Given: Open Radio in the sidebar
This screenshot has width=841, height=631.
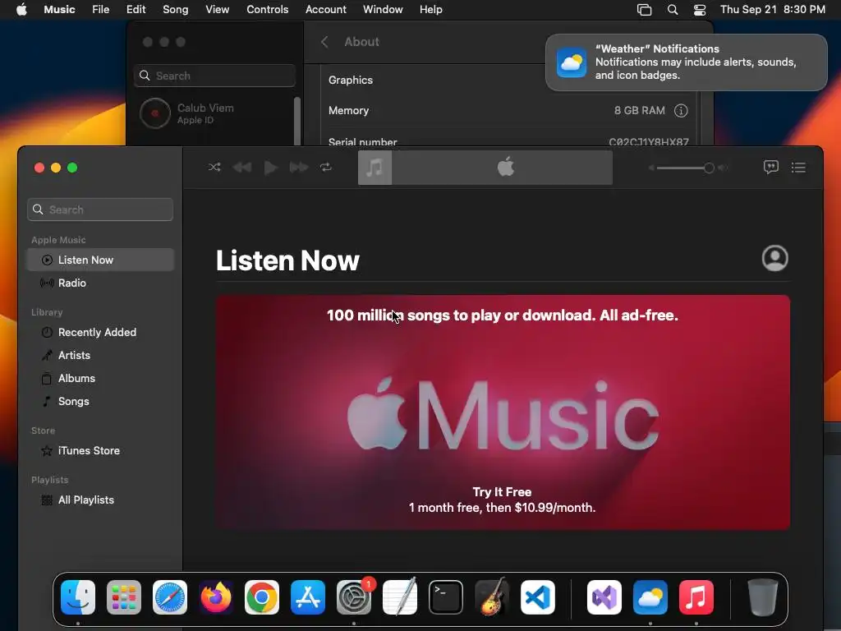Looking at the screenshot, I should click(100, 283).
